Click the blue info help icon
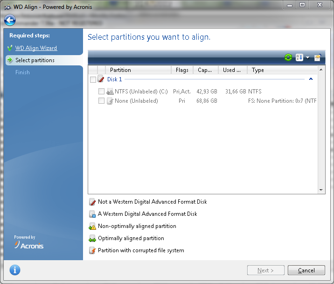Image resolution: width=334 pixels, height=284 pixels. pyautogui.click(x=15, y=270)
